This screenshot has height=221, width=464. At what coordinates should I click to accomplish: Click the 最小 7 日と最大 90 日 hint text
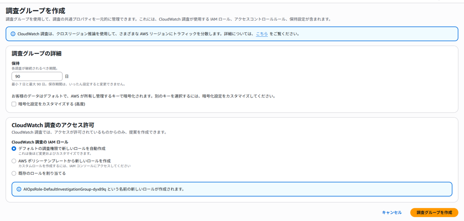(x=68, y=84)
